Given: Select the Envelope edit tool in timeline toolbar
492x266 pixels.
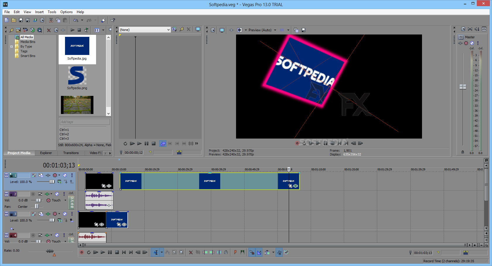Looking at the screenshot, I should (x=168, y=252).
